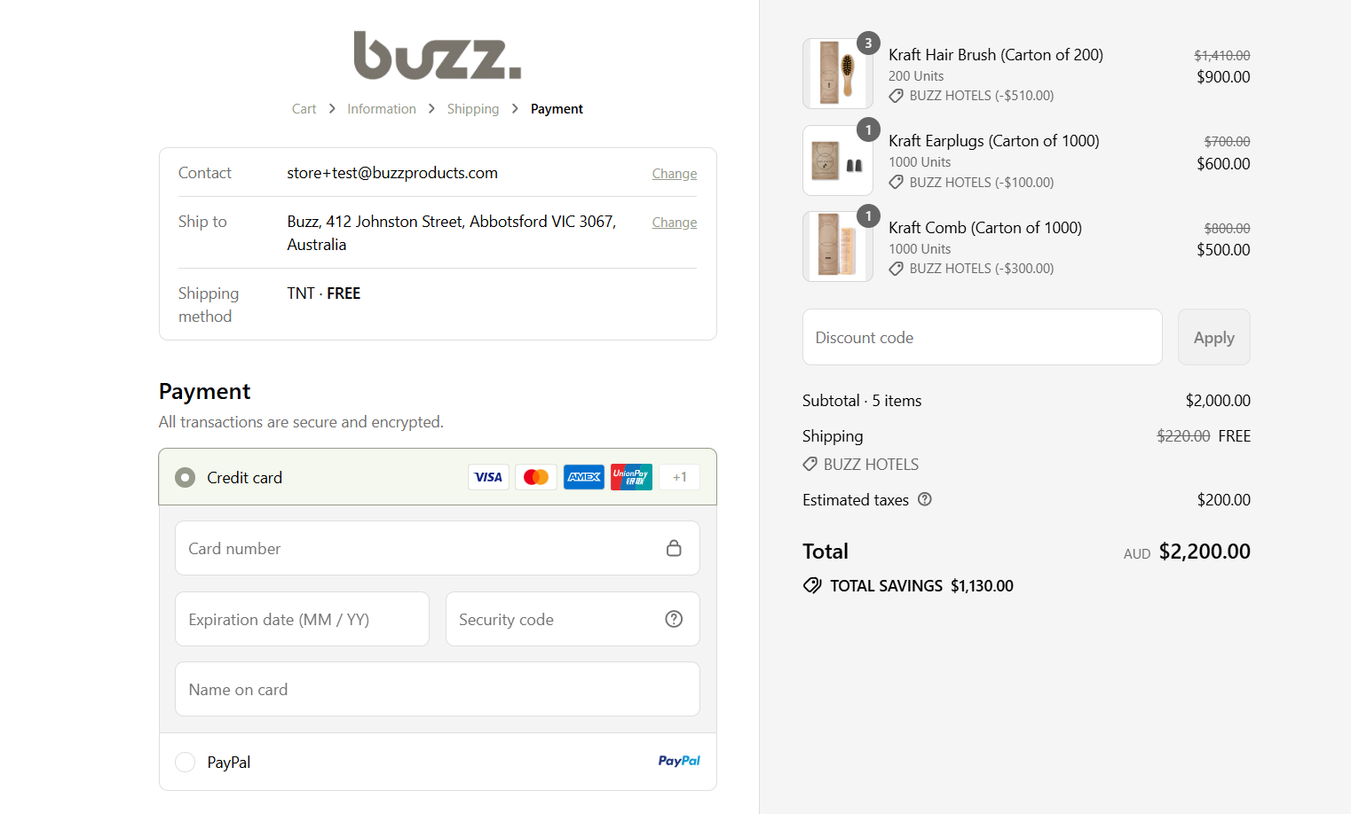
Task: Click the Security code help question mark
Action: [x=674, y=619]
